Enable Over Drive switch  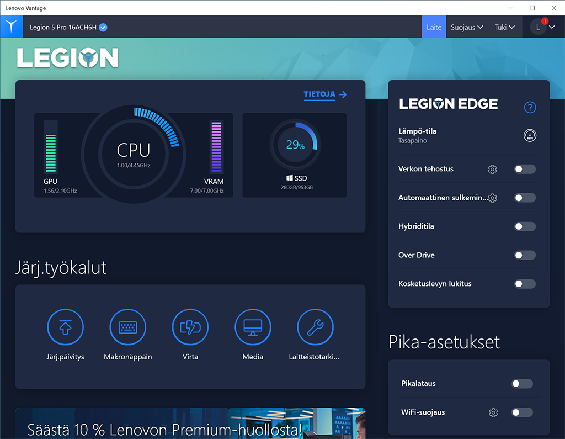point(525,255)
